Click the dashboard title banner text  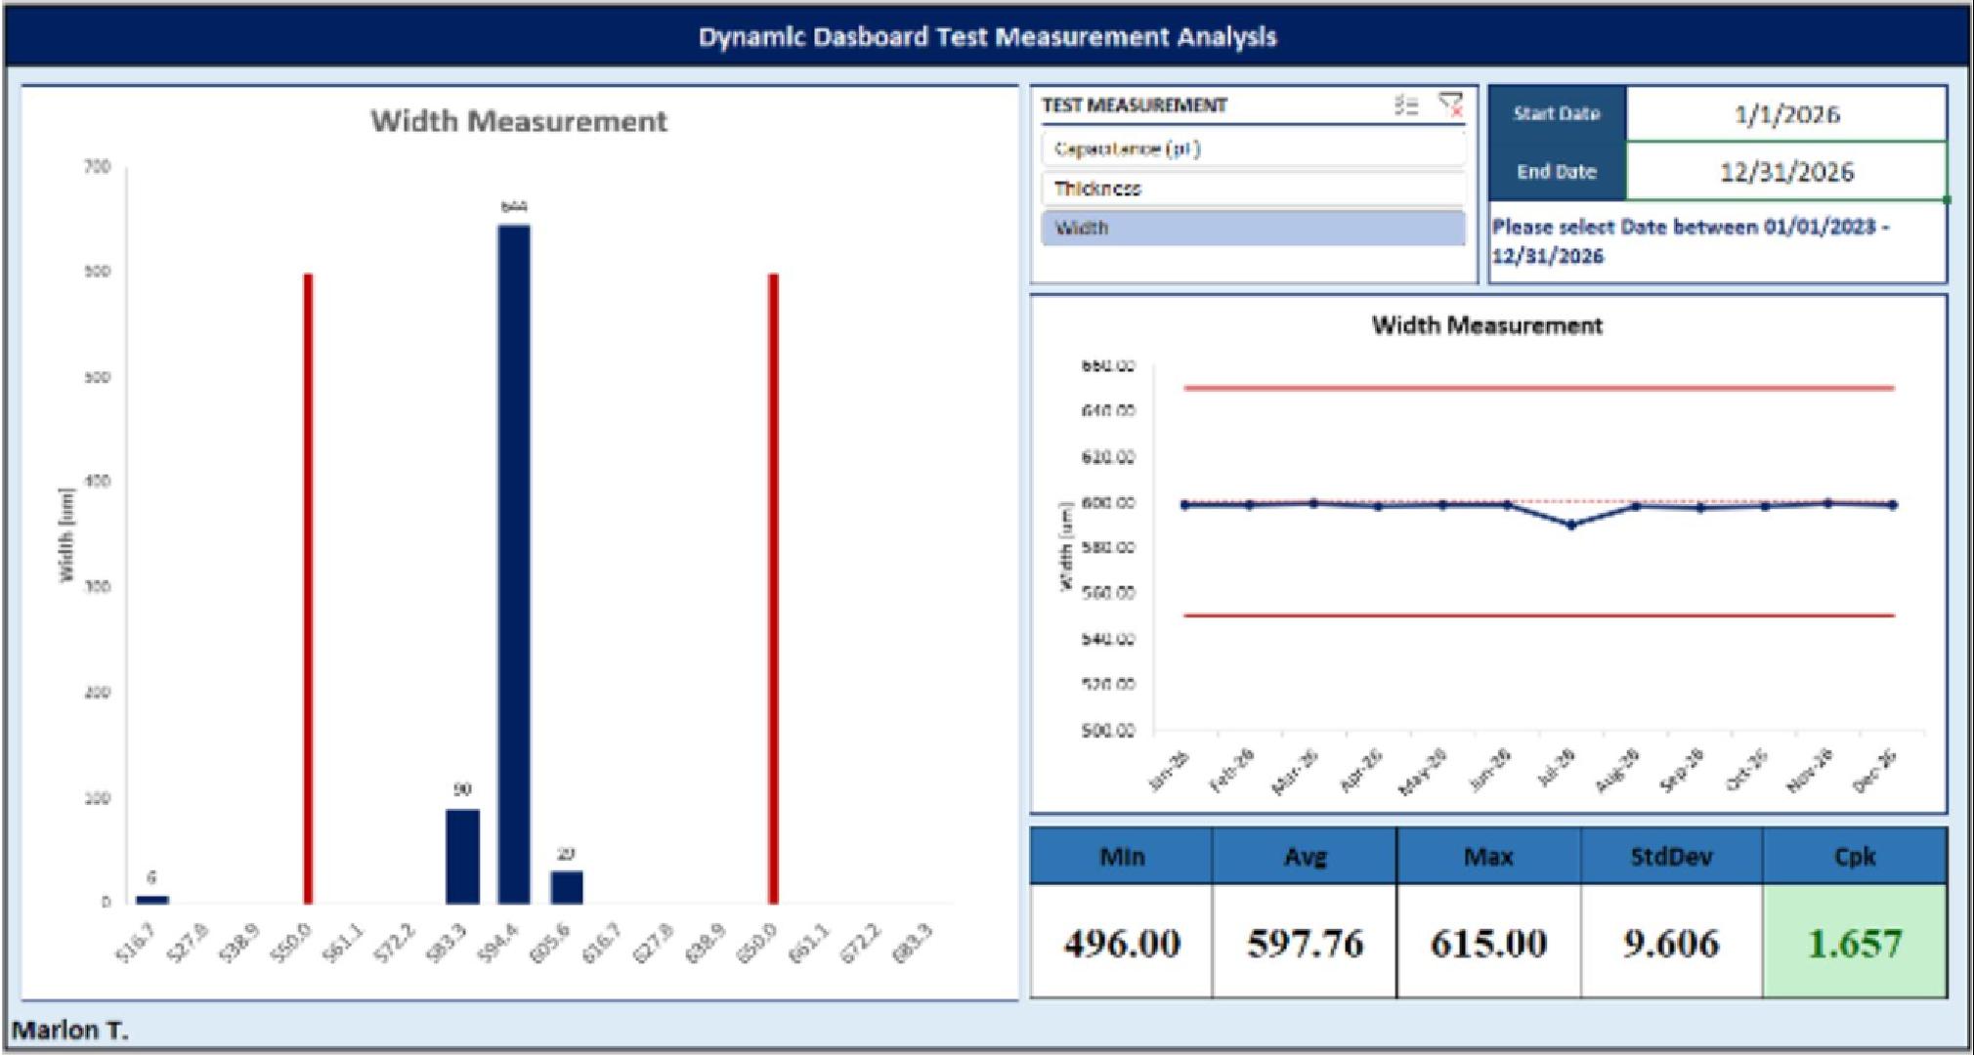(x=987, y=37)
